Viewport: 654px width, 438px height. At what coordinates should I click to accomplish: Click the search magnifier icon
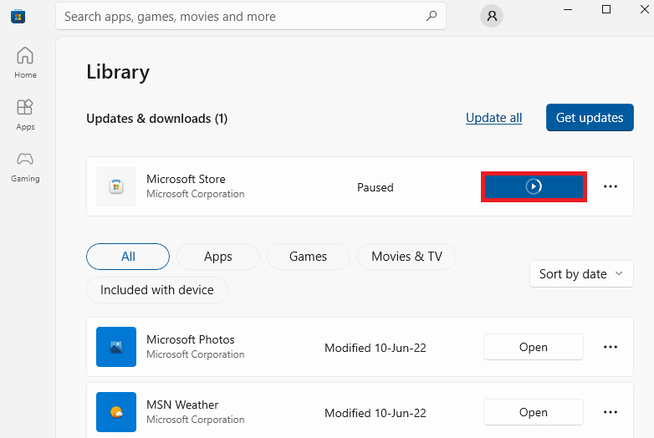click(432, 16)
